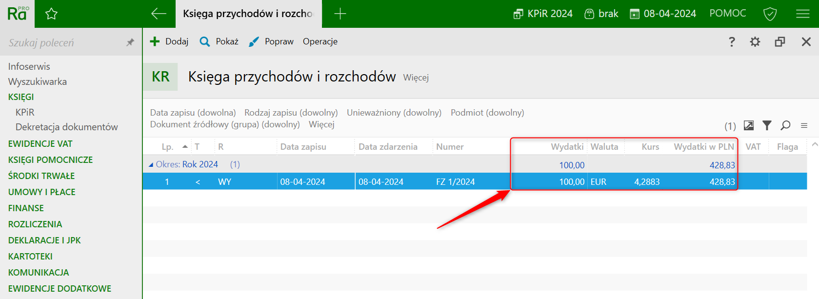Expand UMOWY I PŁACE section

pyautogui.click(x=41, y=192)
